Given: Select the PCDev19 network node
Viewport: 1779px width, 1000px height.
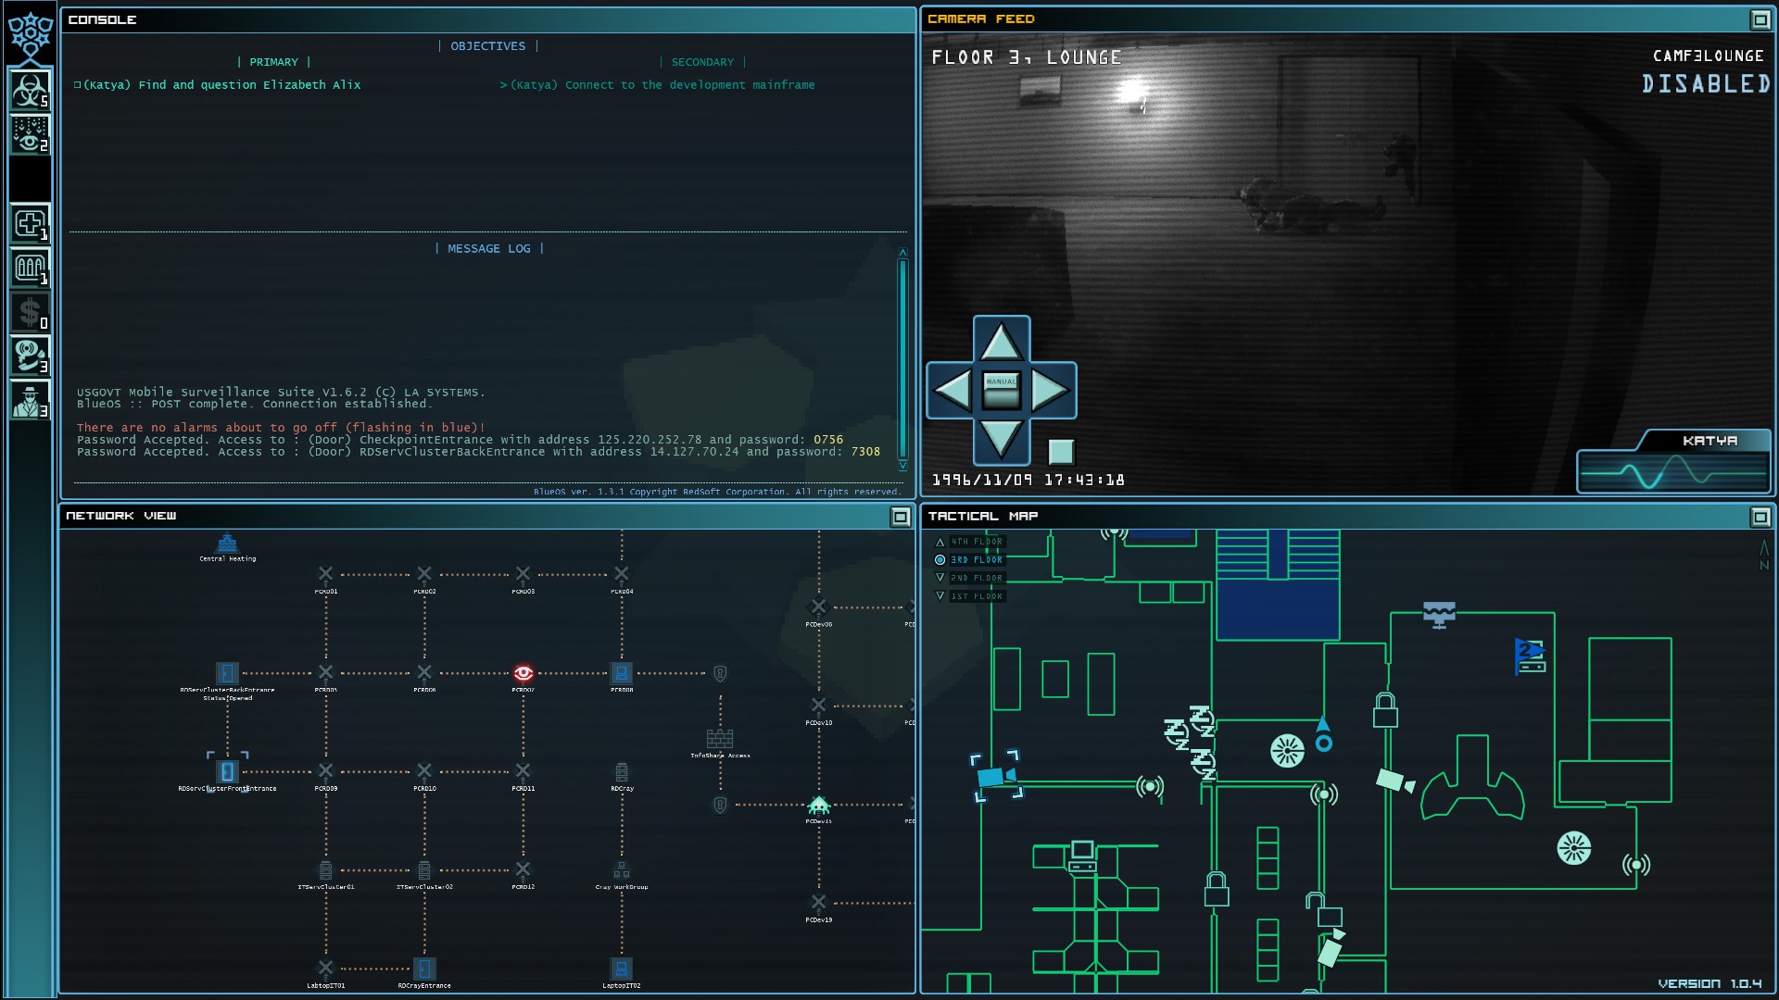Looking at the screenshot, I should coord(819,902).
